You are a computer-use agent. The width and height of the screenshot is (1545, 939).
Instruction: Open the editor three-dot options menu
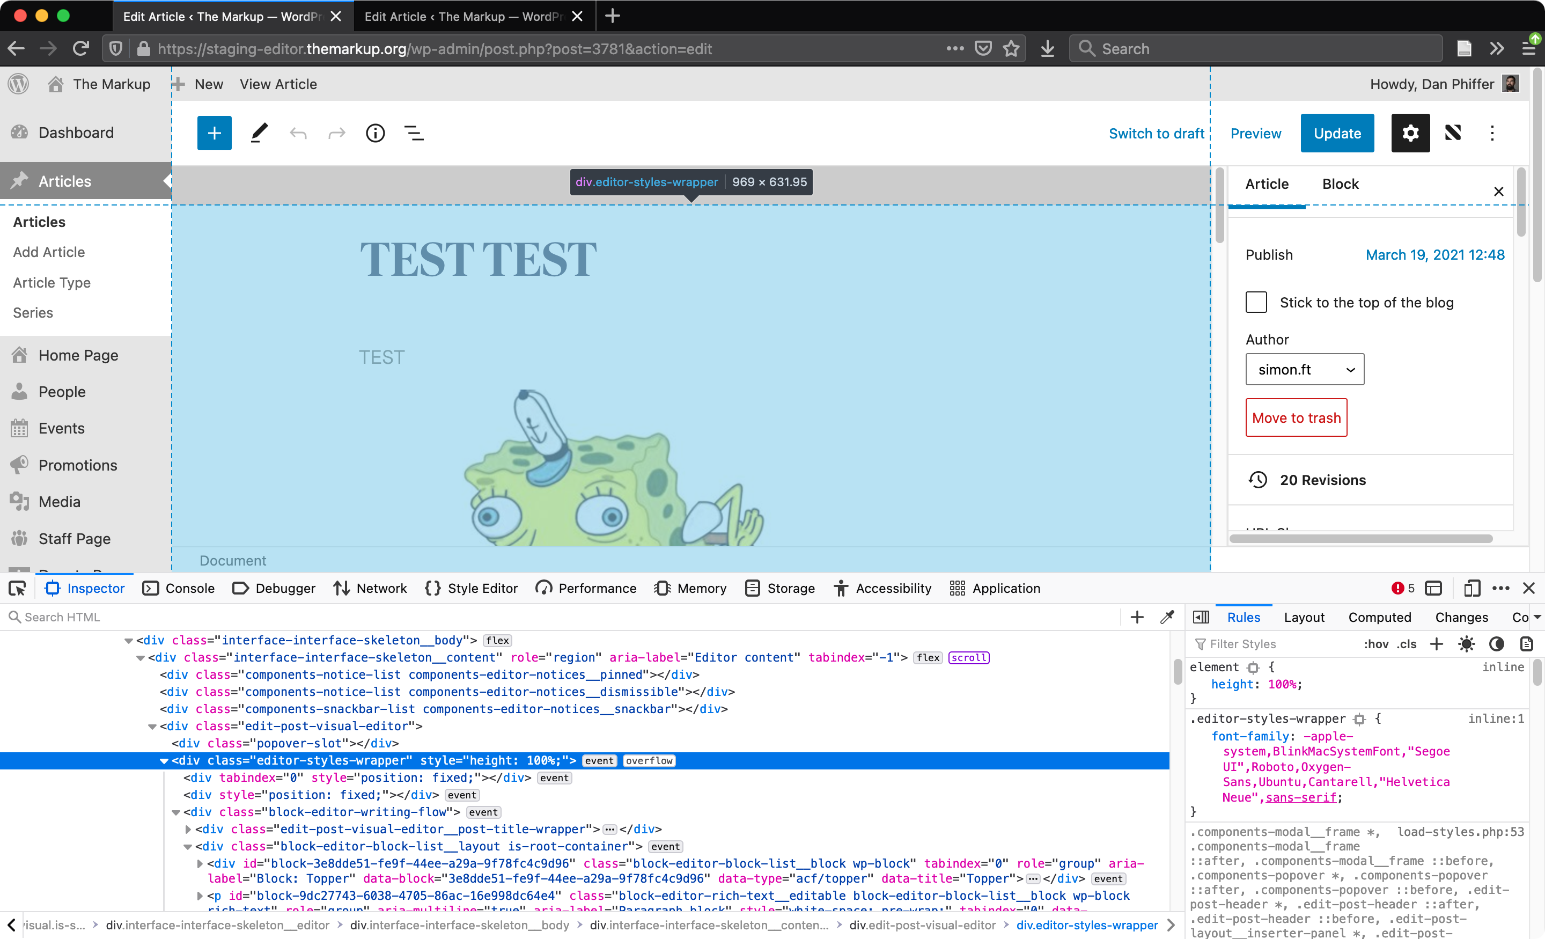point(1492,133)
